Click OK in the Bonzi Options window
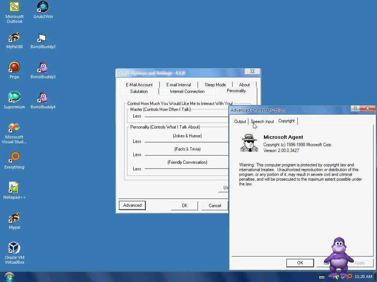377x282 pixels. (x=184, y=206)
